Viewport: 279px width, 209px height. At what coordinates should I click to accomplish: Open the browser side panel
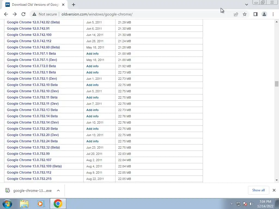(256, 14)
